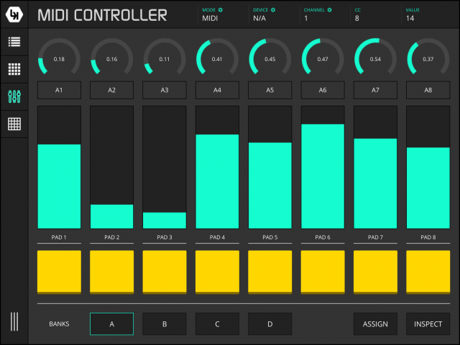Open the table grid view in sidebar
Screen dimensions: 460x345
(14, 124)
